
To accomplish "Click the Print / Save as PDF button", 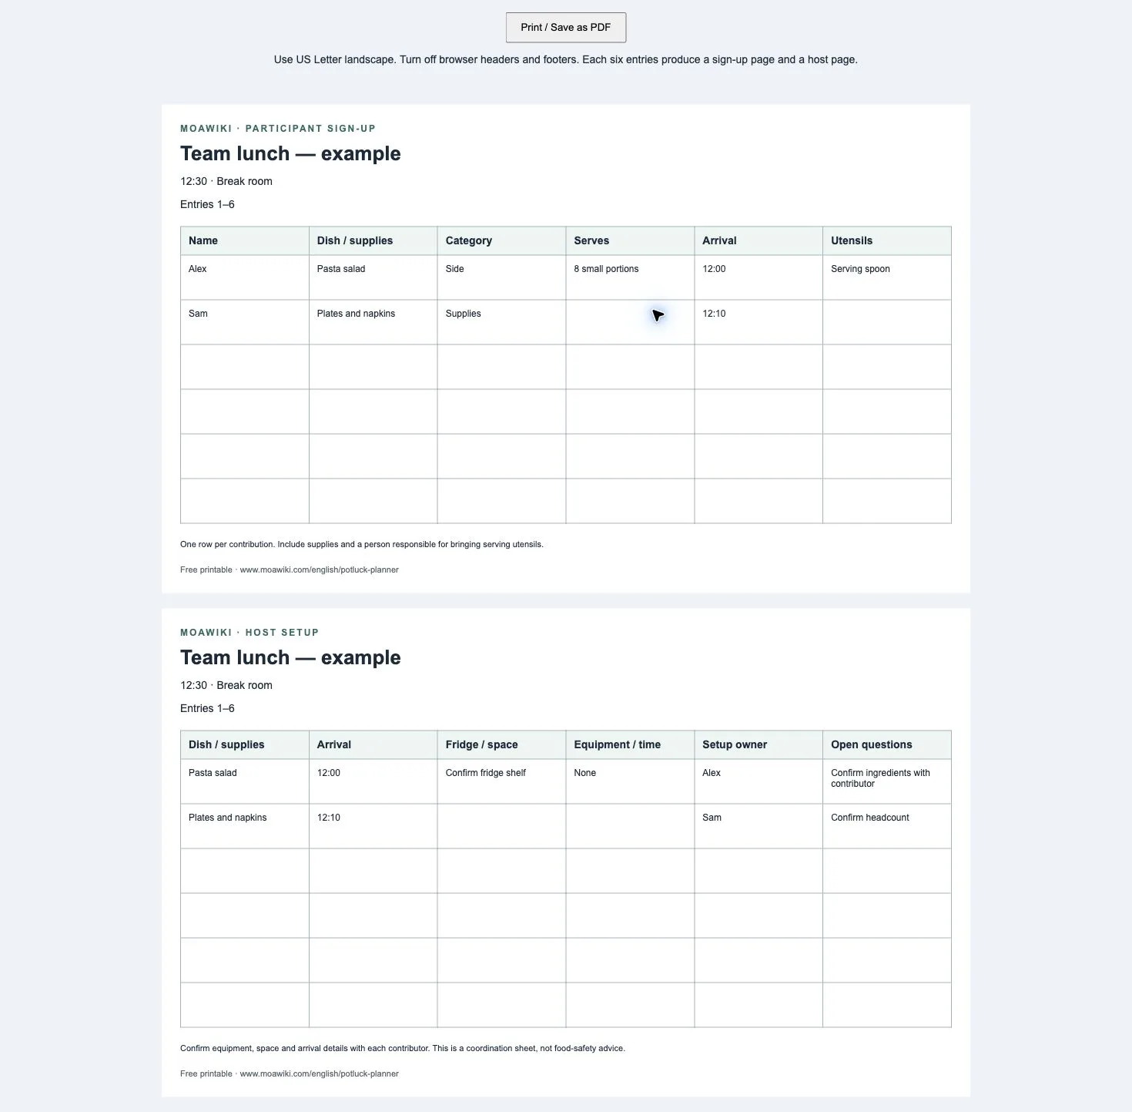I will [x=565, y=28].
